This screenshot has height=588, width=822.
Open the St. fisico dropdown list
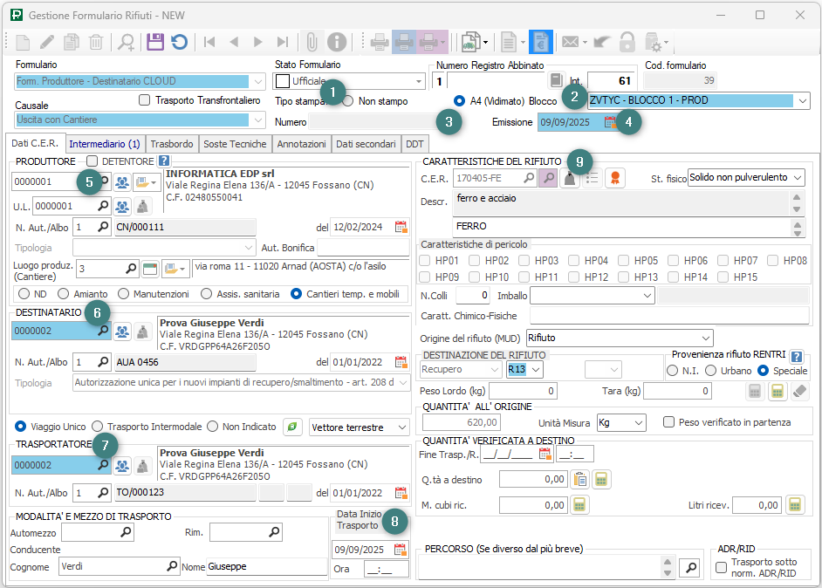click(798, 178)
